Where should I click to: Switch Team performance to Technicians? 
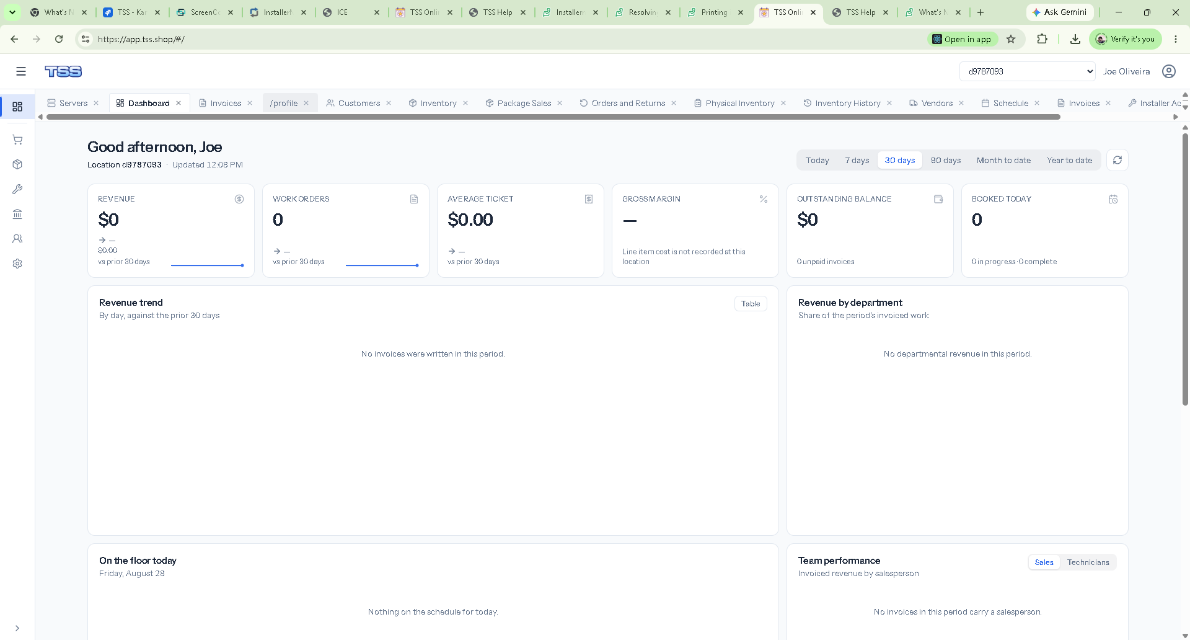[x=1088, y=562]
